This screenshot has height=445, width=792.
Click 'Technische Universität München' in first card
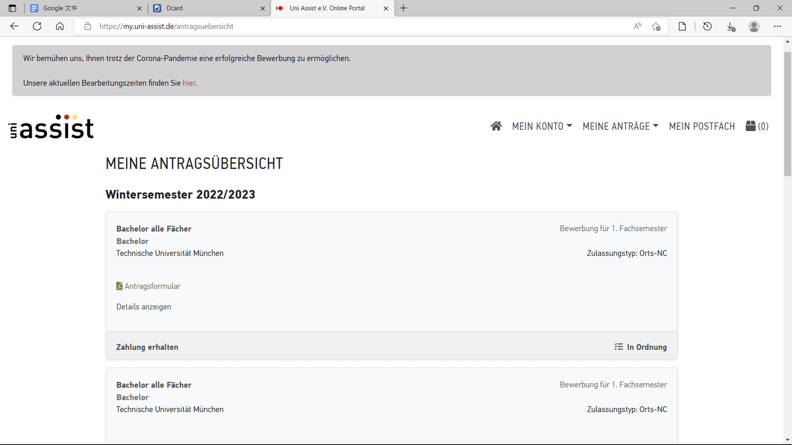pos(170,253)
